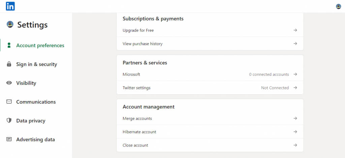Click the Close account link

click(135, 146)
